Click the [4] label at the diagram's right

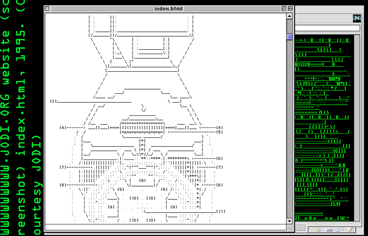(x=219, y=127)
